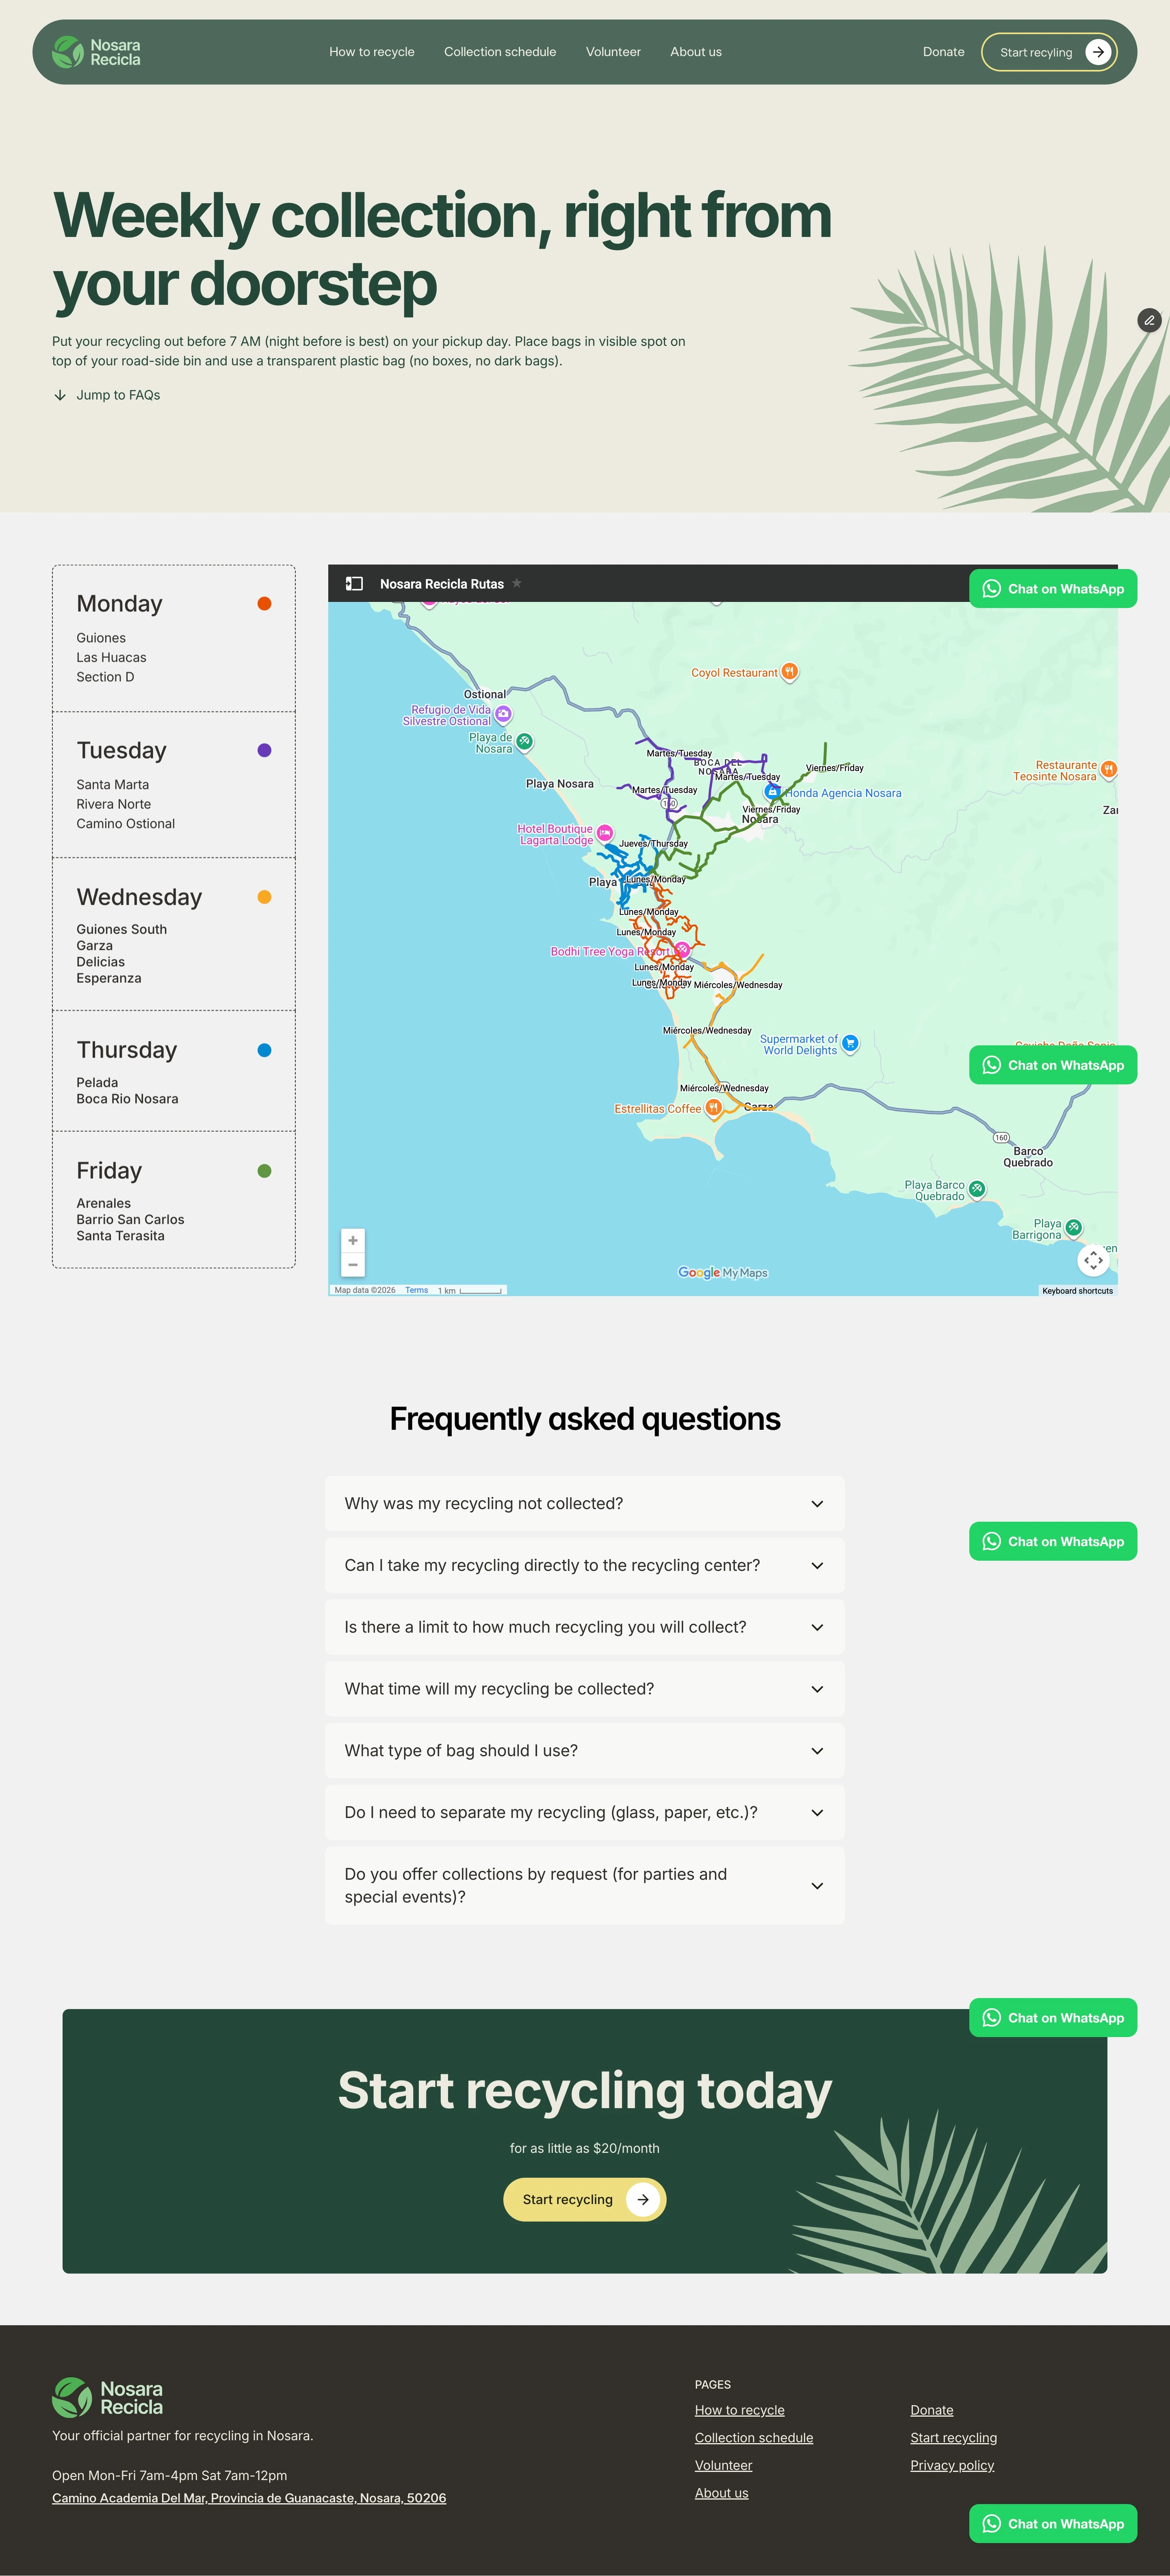Zoom in on the map with plus button
Screen dimensions: 1170x2576
click(x=353, y=1240)
